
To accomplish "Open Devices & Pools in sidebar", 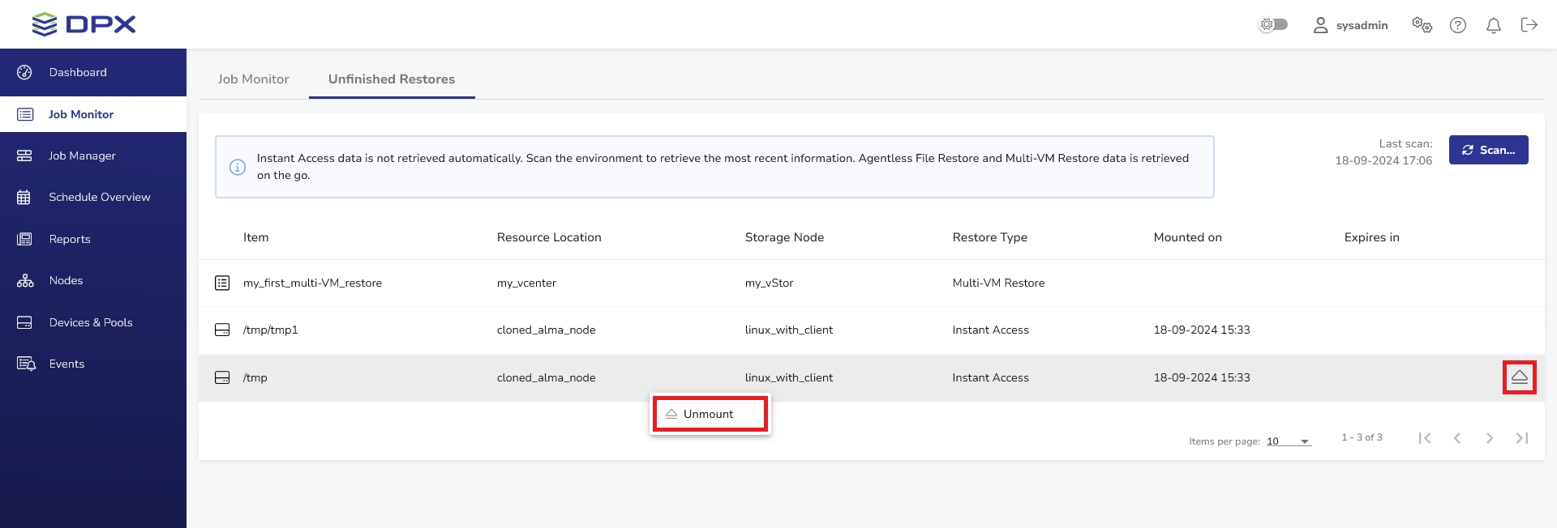I will coord(91,322).
